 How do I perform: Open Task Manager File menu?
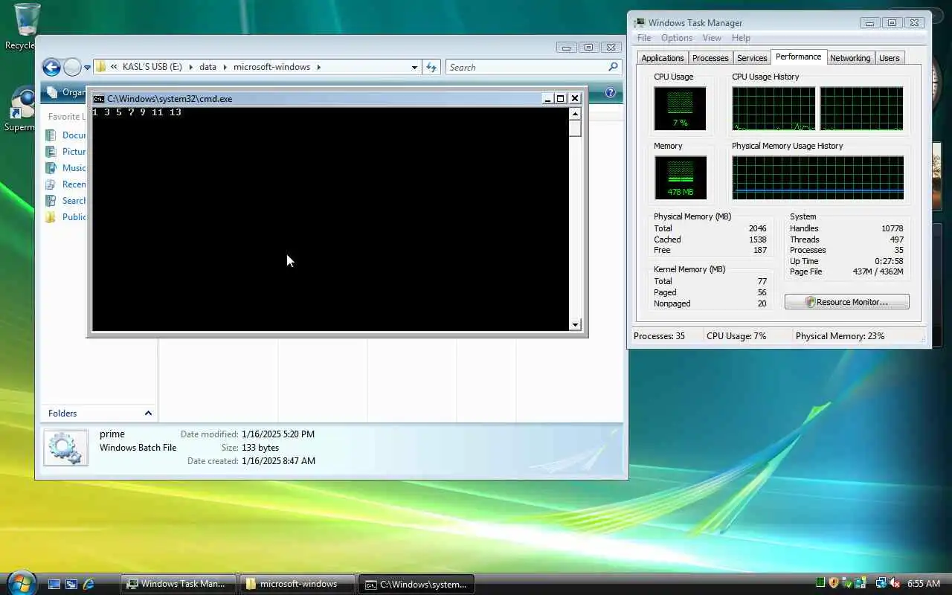coord(644,38)
